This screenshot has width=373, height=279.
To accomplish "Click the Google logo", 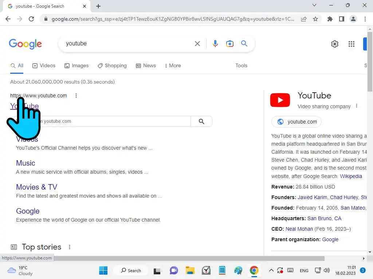I will (x=25, y=44).
